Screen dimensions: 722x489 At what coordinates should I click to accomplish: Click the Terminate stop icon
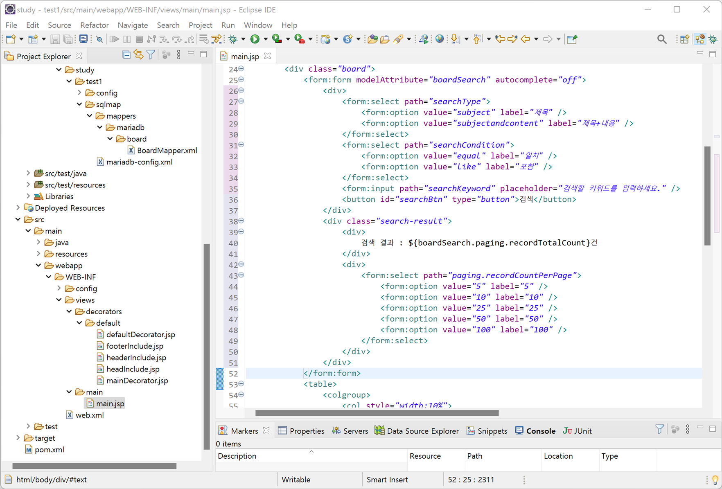(139, 39)
